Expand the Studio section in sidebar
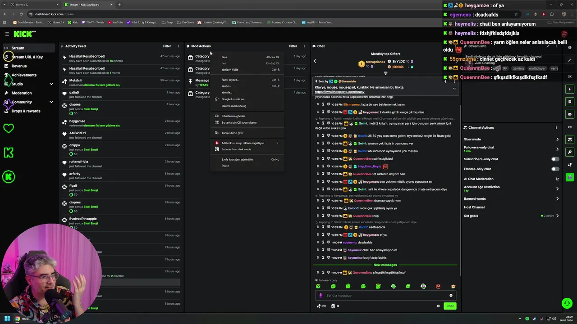Screen dimensions: 577x324 point(51,84)
